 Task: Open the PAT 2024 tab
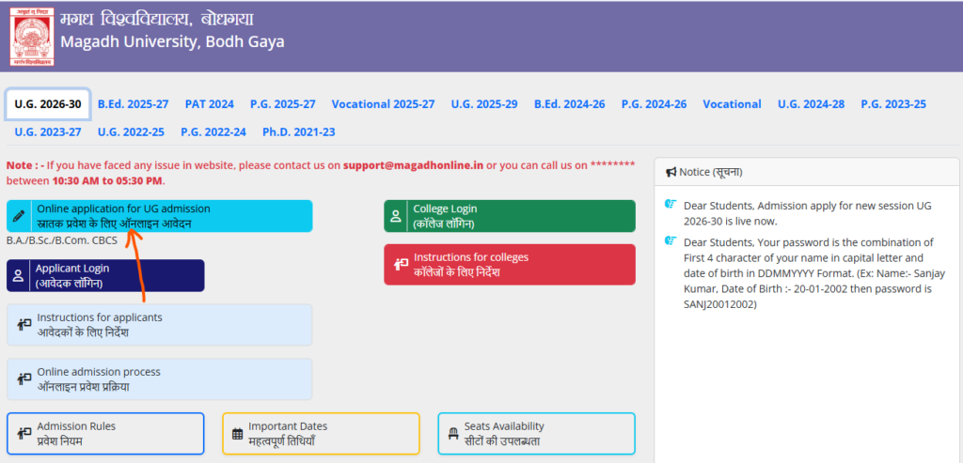(x=210, y=104)
